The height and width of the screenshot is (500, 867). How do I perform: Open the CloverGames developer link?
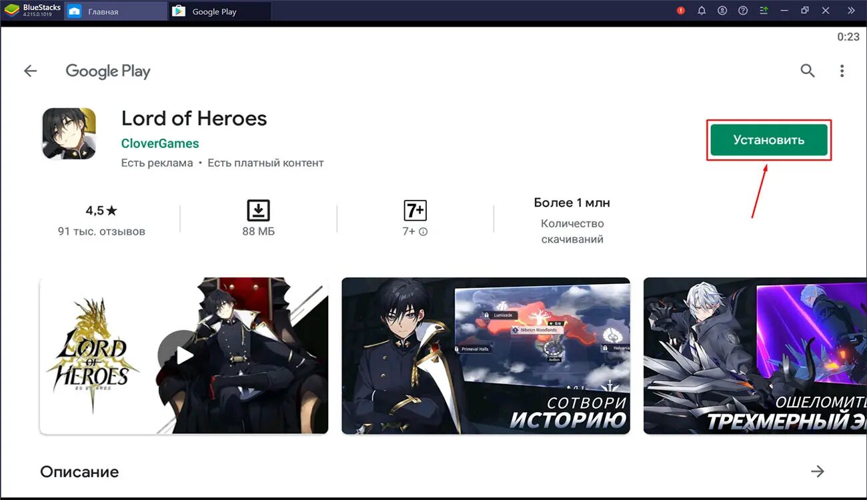[x=160, y=143]
